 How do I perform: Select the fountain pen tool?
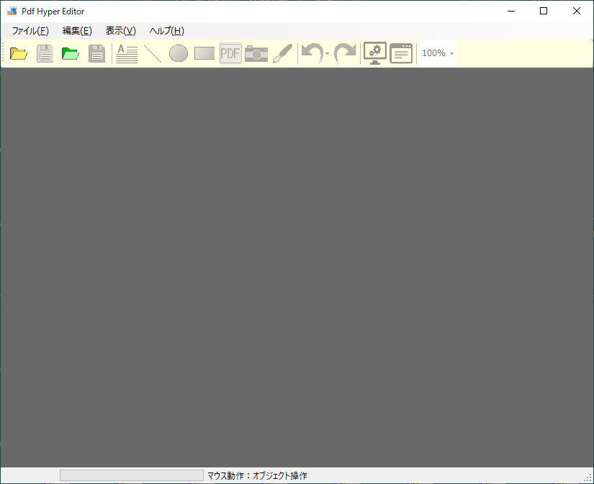click(x=282, y=53)
